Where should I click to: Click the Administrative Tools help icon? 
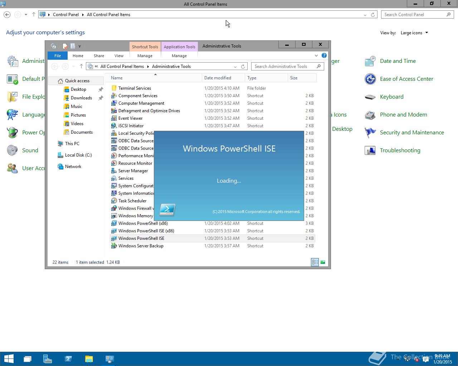[x=324, y=55]
